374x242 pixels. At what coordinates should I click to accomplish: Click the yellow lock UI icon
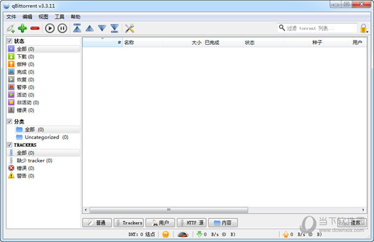pyautogui.click(x=363, y=28)
